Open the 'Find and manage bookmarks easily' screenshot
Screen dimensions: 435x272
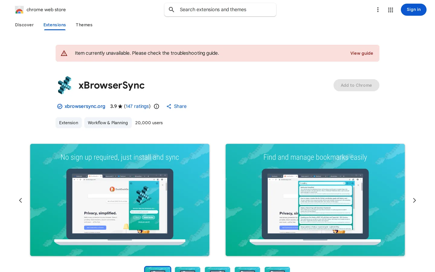[x=315, y=200]
